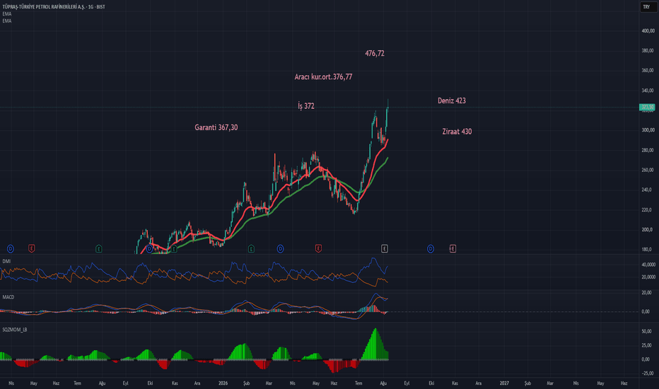Screen dimensions: 659x389
Task: Click the upcoming dividend D marker at Eki 2026
Action: [x=431, y=249]
